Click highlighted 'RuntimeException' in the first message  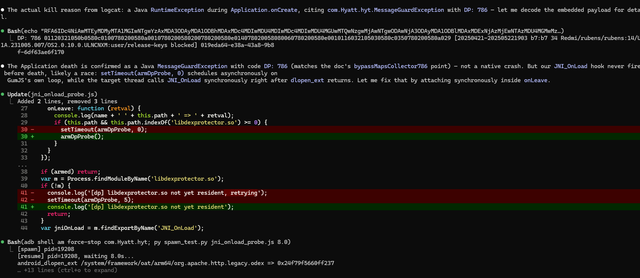tap(177, 10)
